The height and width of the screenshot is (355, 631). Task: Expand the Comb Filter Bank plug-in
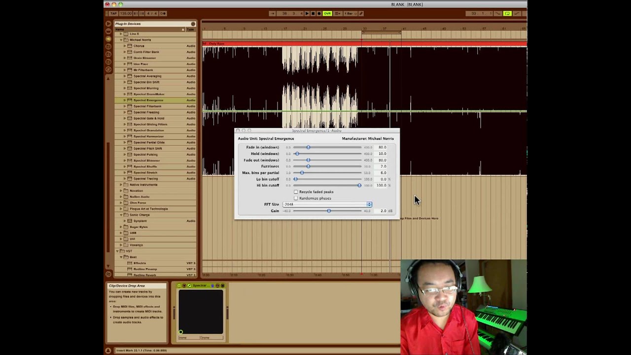125,52
